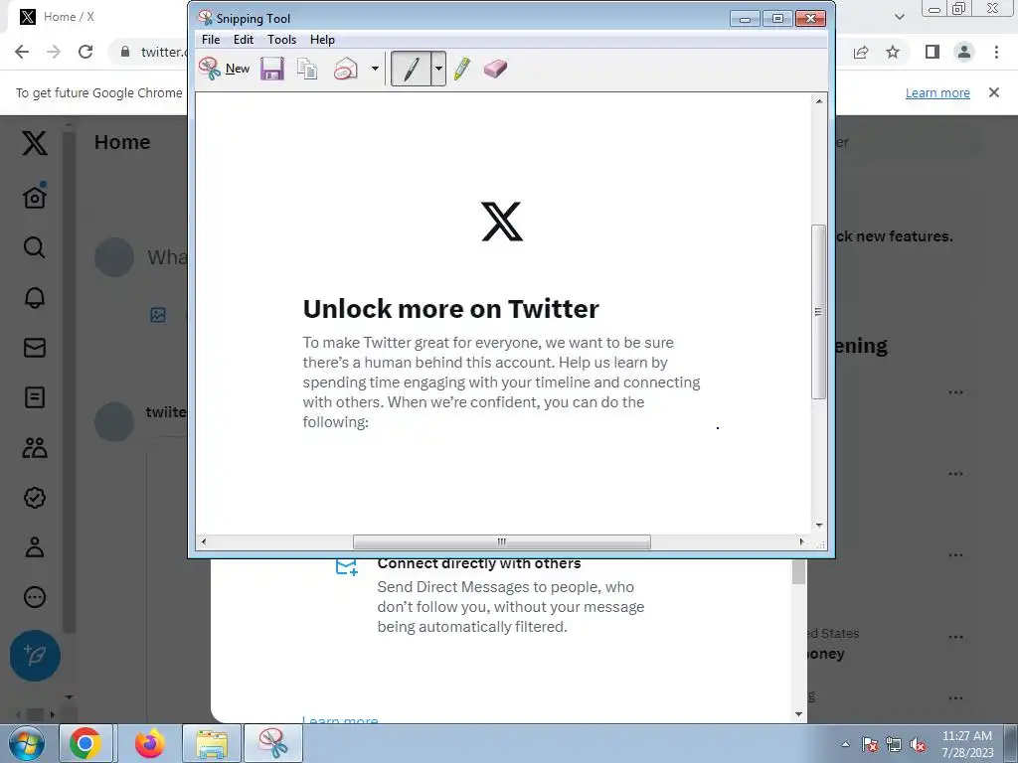This screenshot has width=1018, height=763.
Task: Open the File menu in Snipping Tool
Action: [211, 40]
